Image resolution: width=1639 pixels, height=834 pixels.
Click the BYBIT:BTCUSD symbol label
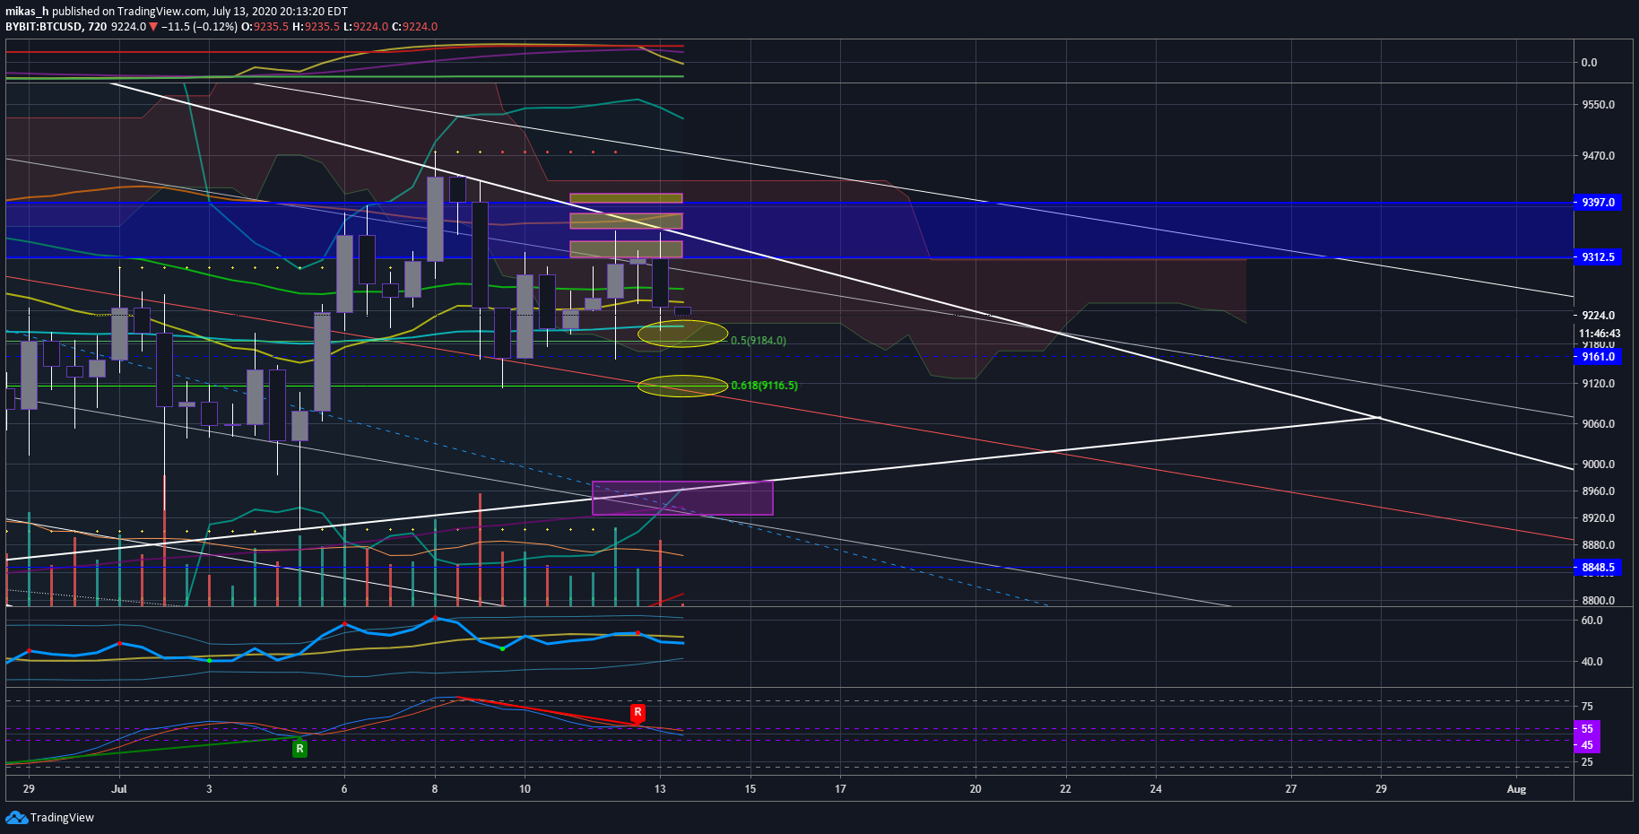point(43,27)
